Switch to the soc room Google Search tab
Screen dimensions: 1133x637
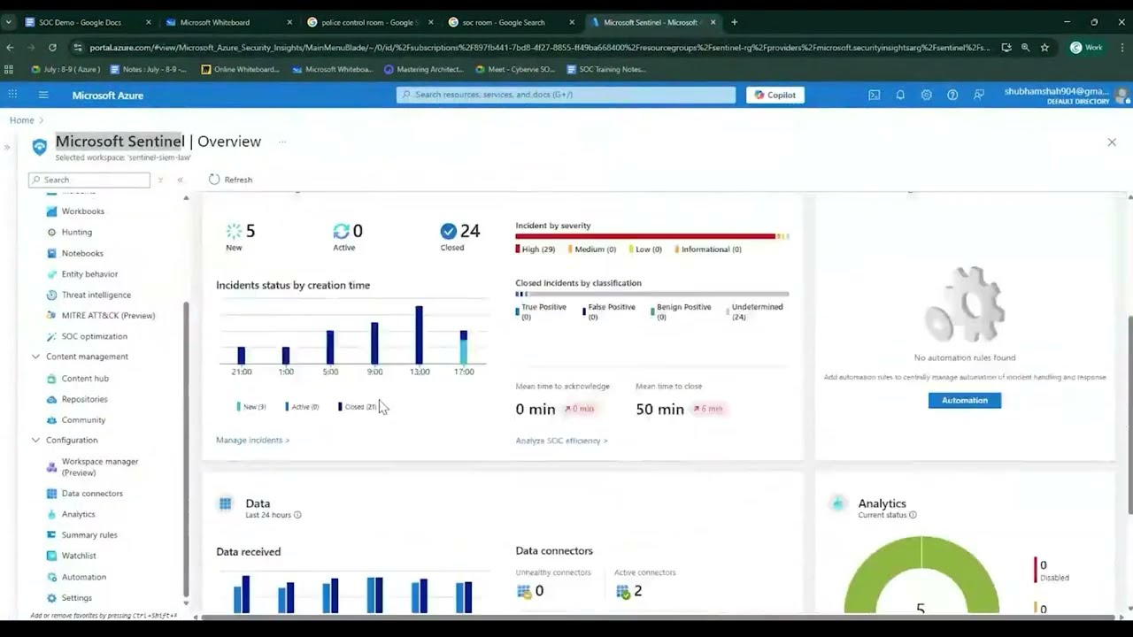click(511, 22)
